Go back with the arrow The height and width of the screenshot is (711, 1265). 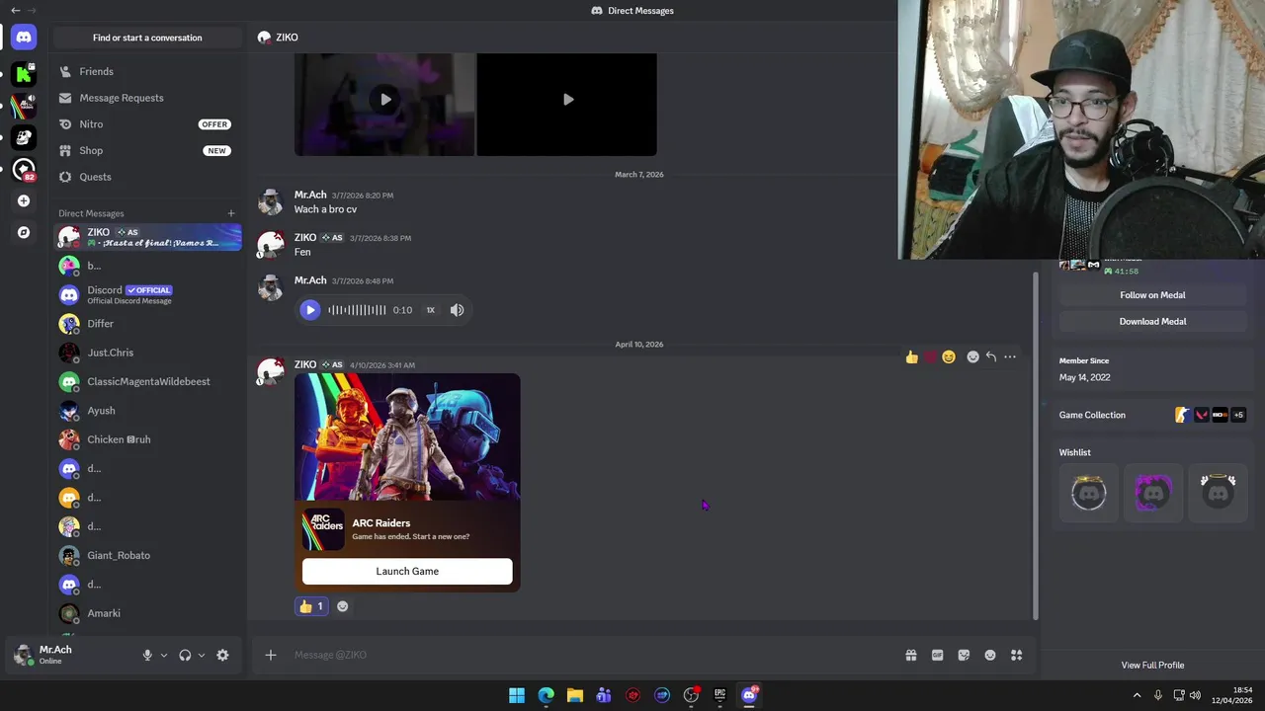pos(15,10)
